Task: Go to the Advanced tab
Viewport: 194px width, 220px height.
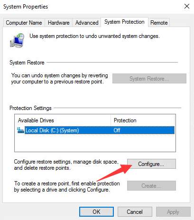Action: 87,23
